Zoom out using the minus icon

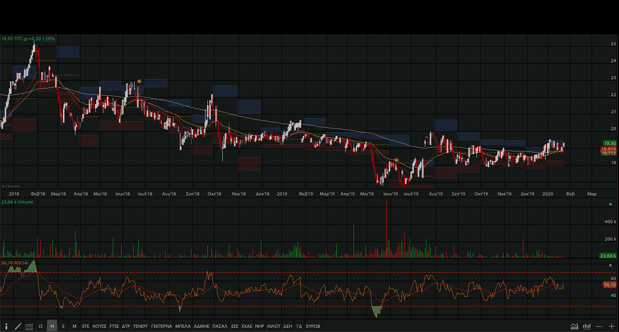click(599, 326)
